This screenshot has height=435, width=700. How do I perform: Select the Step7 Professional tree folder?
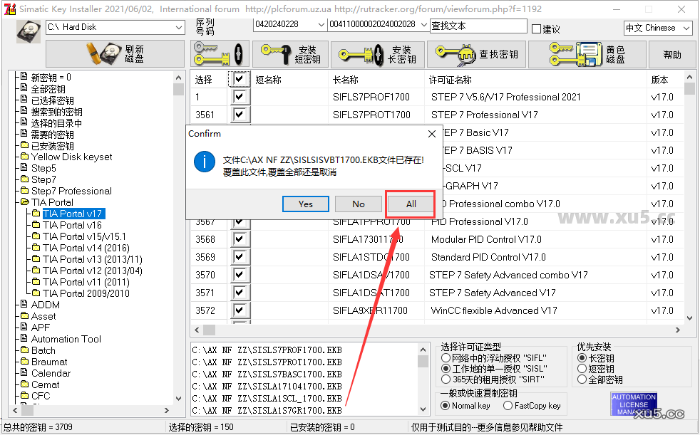pyautogui.click(x=71, y=191)
